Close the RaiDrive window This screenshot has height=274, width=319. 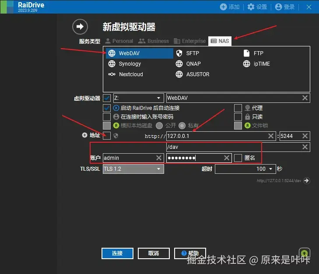(309, 7)
